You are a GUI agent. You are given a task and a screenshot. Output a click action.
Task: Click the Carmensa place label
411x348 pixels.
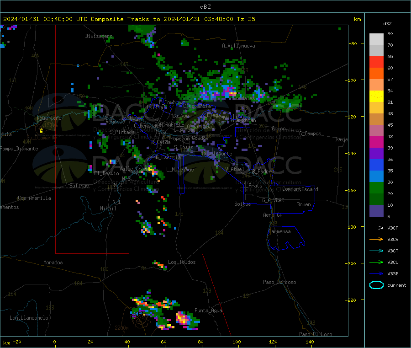[279, 231]
